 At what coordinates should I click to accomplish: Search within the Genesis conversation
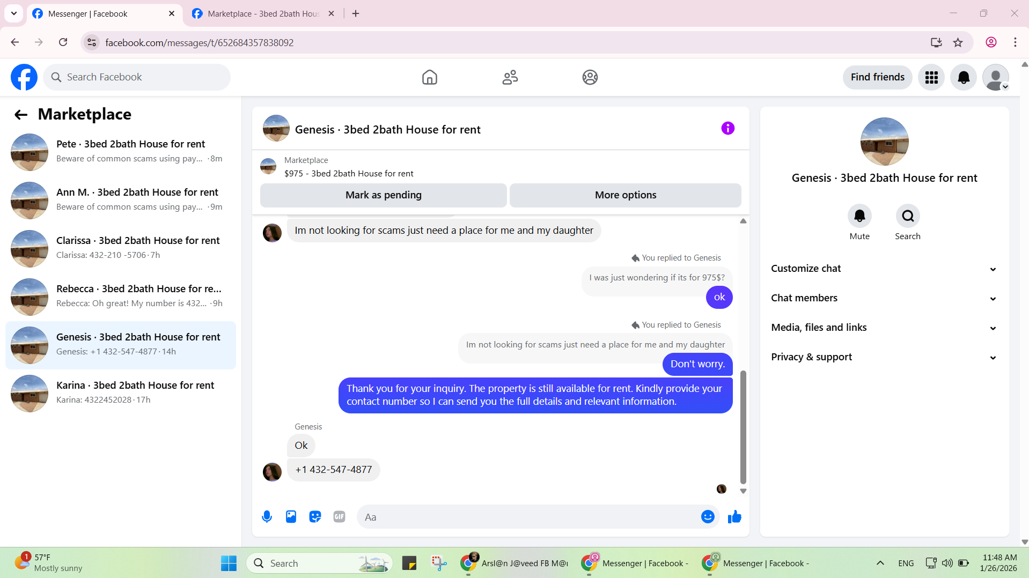pos(907,216)
